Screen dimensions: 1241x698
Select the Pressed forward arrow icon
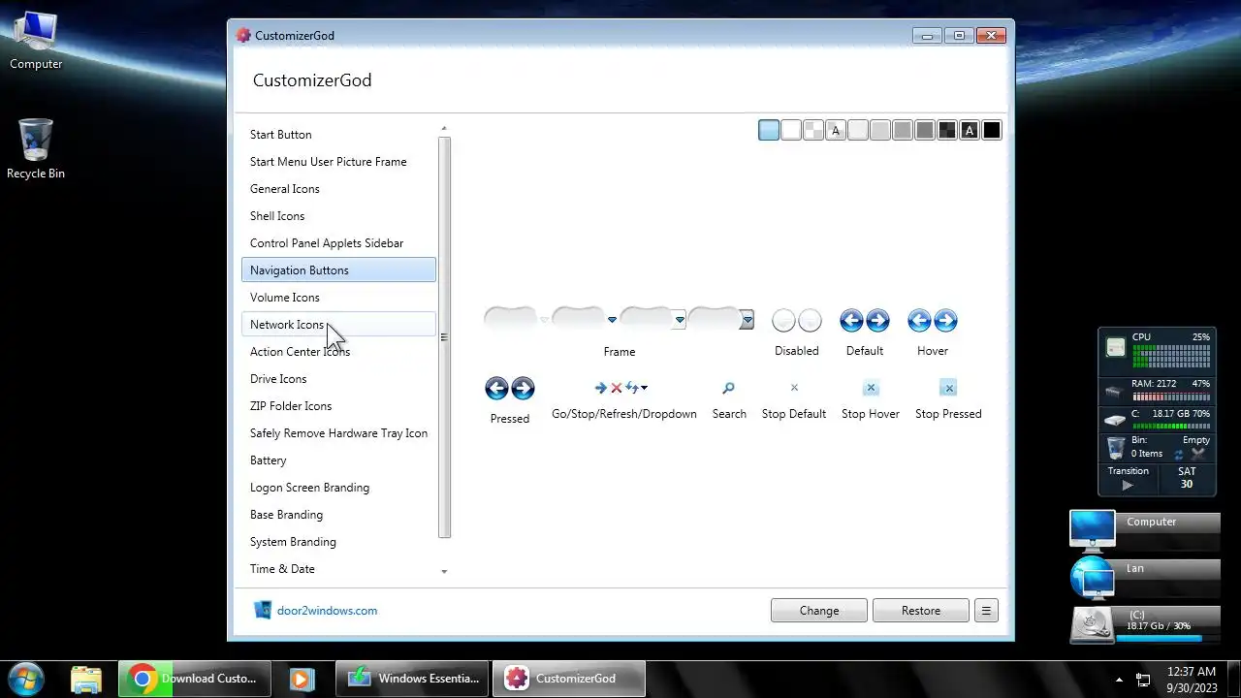(523, 389)
